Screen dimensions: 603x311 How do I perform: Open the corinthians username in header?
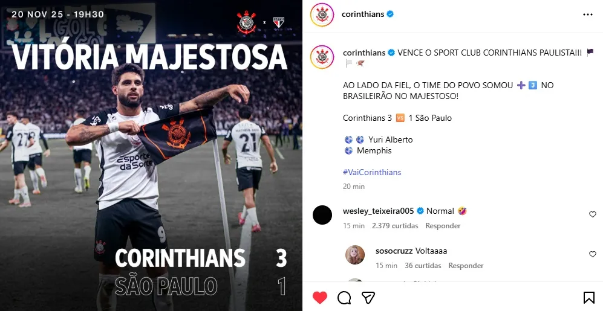(x=363, y=14)
